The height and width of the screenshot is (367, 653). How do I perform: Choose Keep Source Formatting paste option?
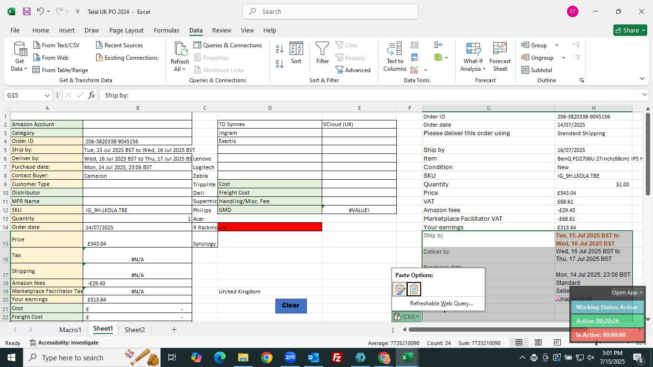[x=400, y=289]
